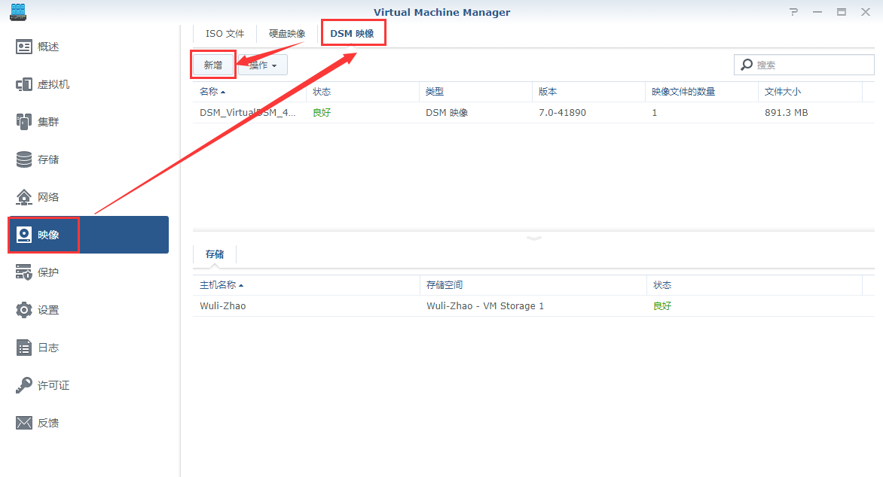Open the 保护 protection icon
The width and height of the screenshot is (883, 477).
coord(23,272)
